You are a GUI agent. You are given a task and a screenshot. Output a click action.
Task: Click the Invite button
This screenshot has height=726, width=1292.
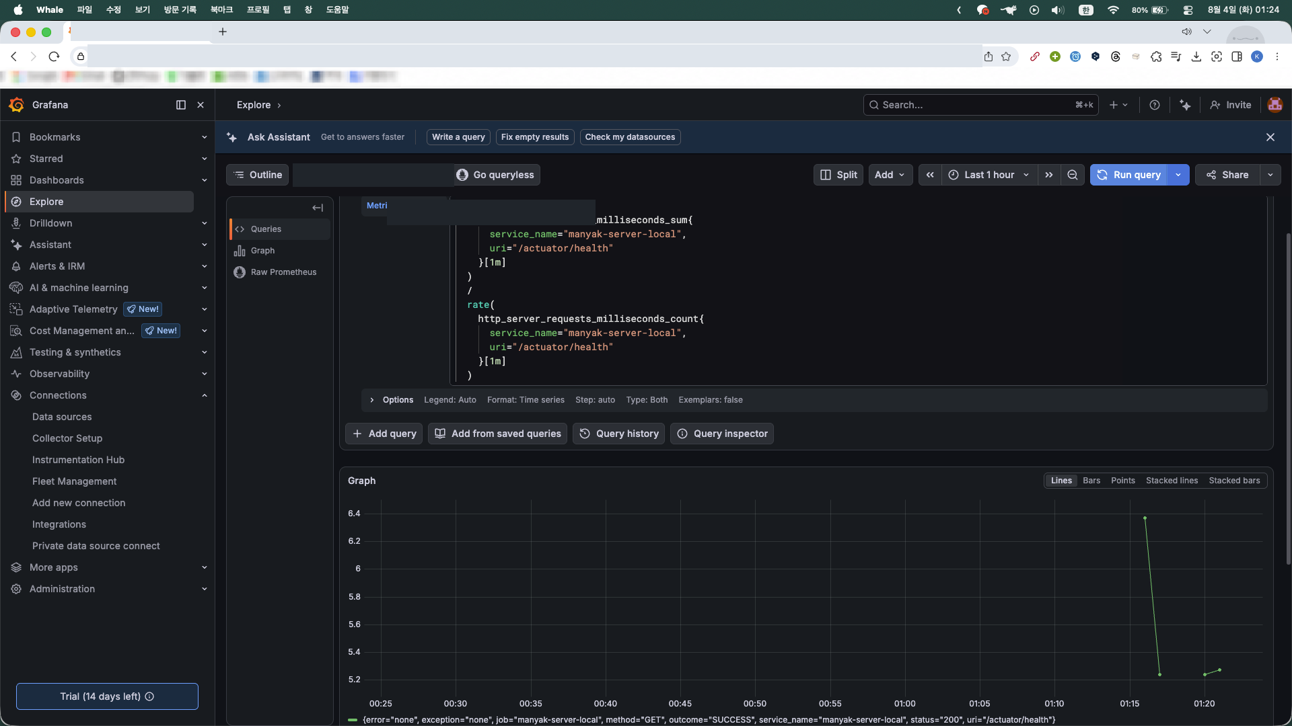1231,105
